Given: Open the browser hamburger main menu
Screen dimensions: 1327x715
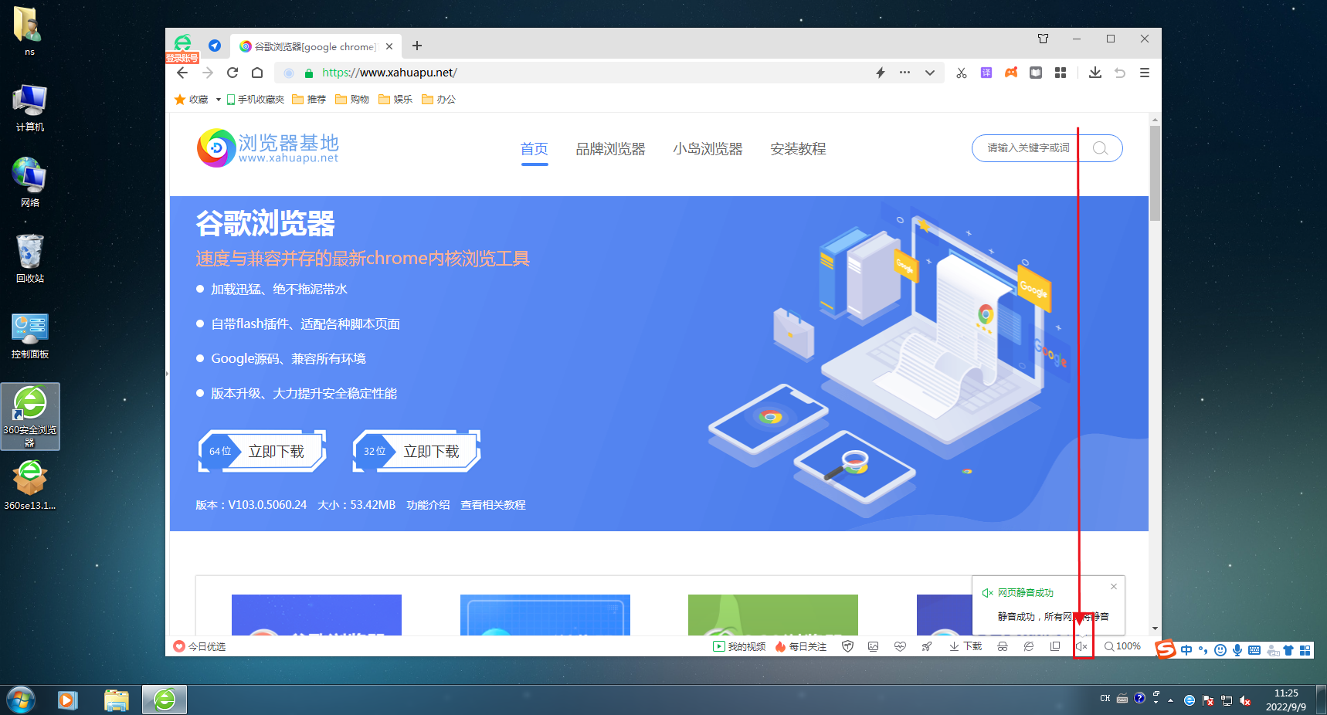Looking at the screenshot, I should (x=1145, y=73).
